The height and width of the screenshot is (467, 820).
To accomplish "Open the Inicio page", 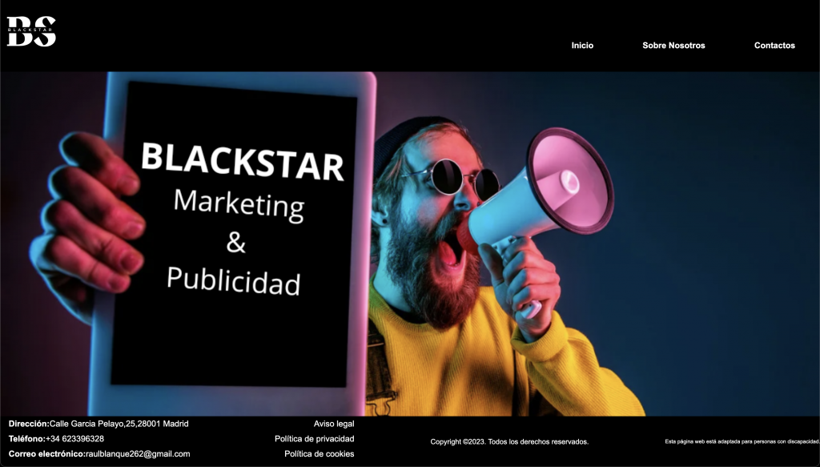I will (582, 46).
